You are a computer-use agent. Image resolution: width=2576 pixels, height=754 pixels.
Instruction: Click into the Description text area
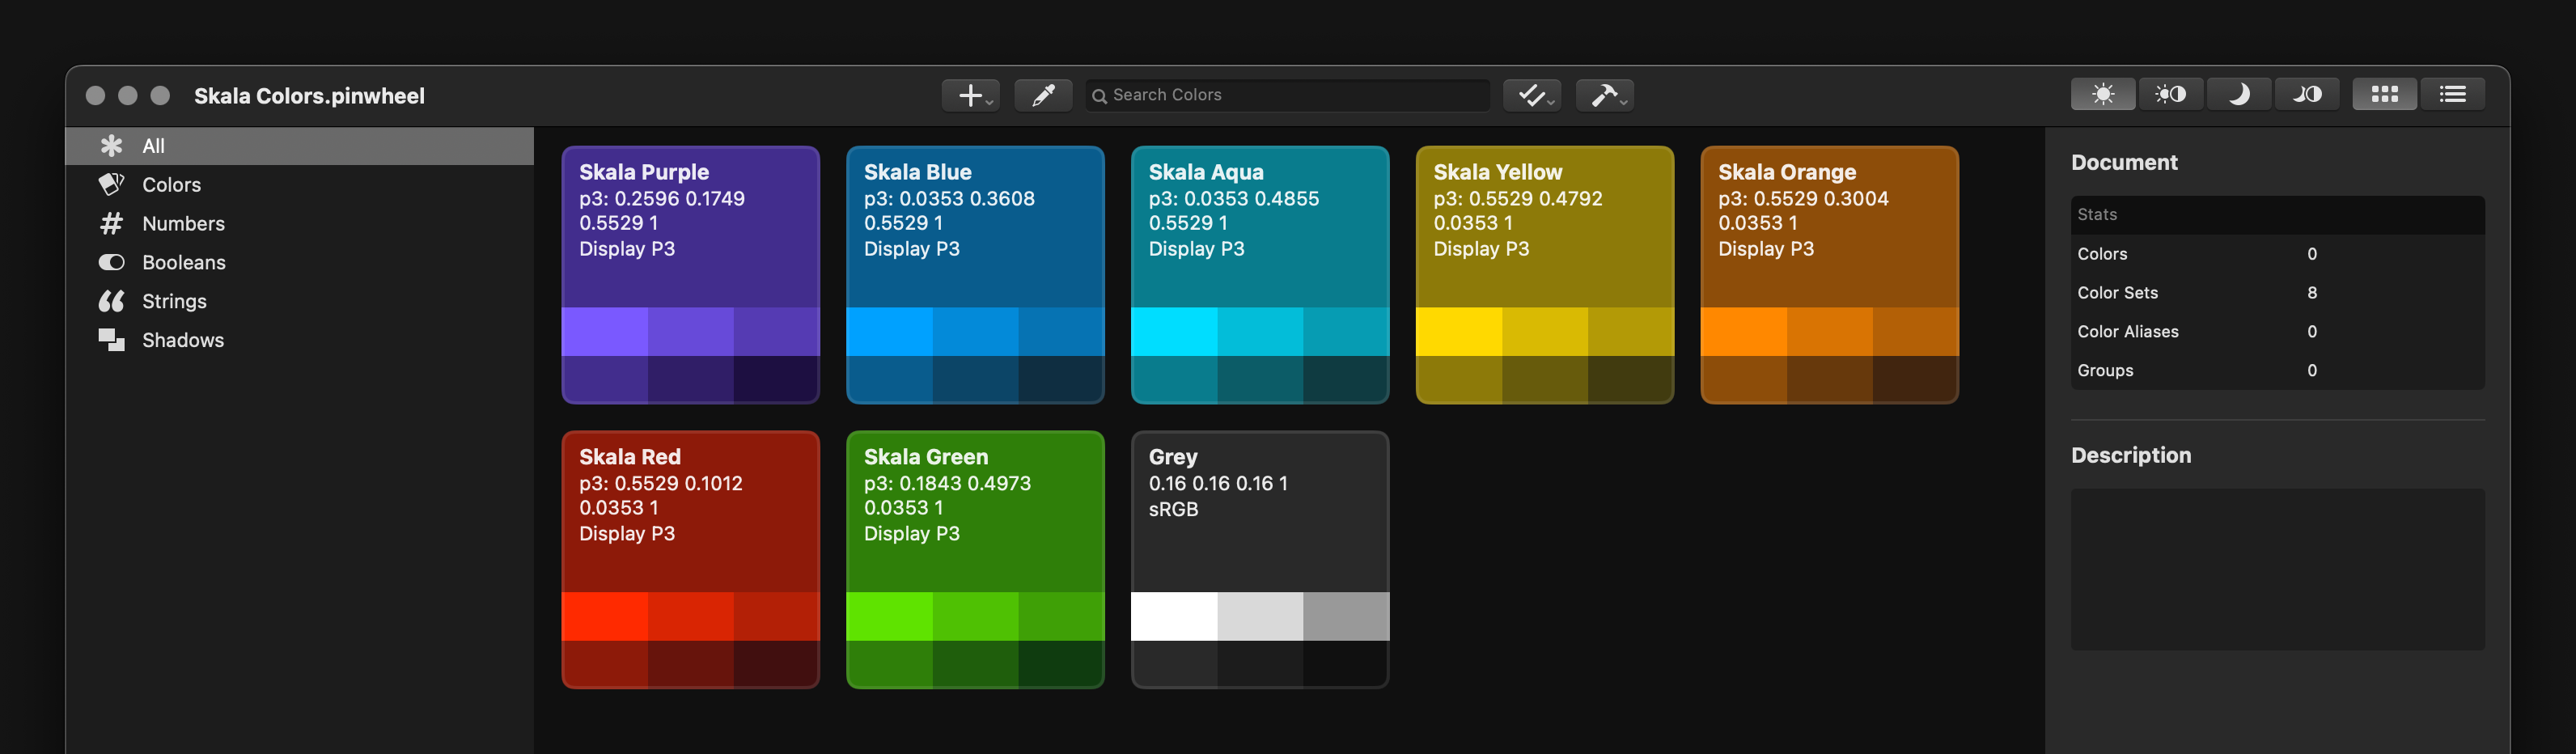[x=2278, y=570]
